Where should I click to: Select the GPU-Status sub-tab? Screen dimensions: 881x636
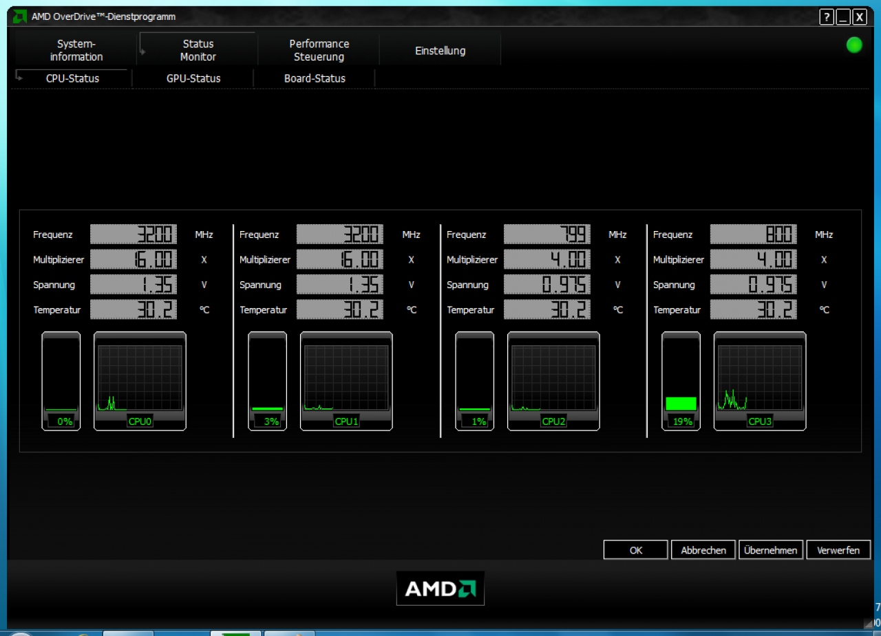(193, 78)
